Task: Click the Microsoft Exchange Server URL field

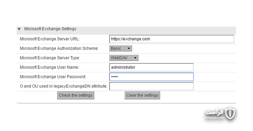Action: tap(172, 39)
